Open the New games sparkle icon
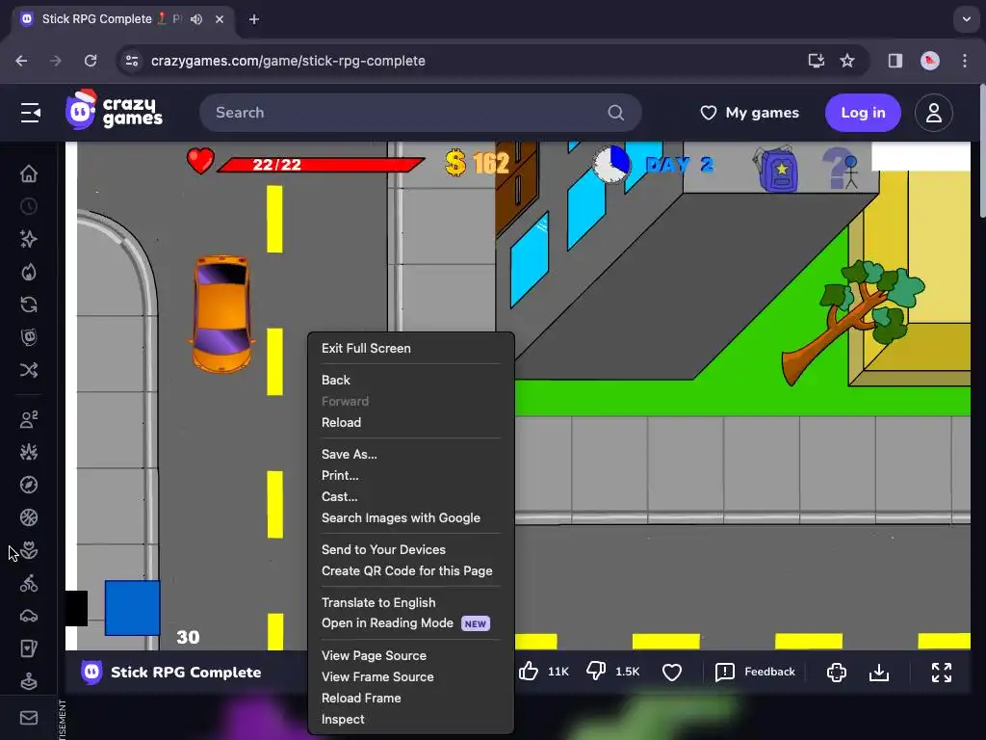 [29, 239]
